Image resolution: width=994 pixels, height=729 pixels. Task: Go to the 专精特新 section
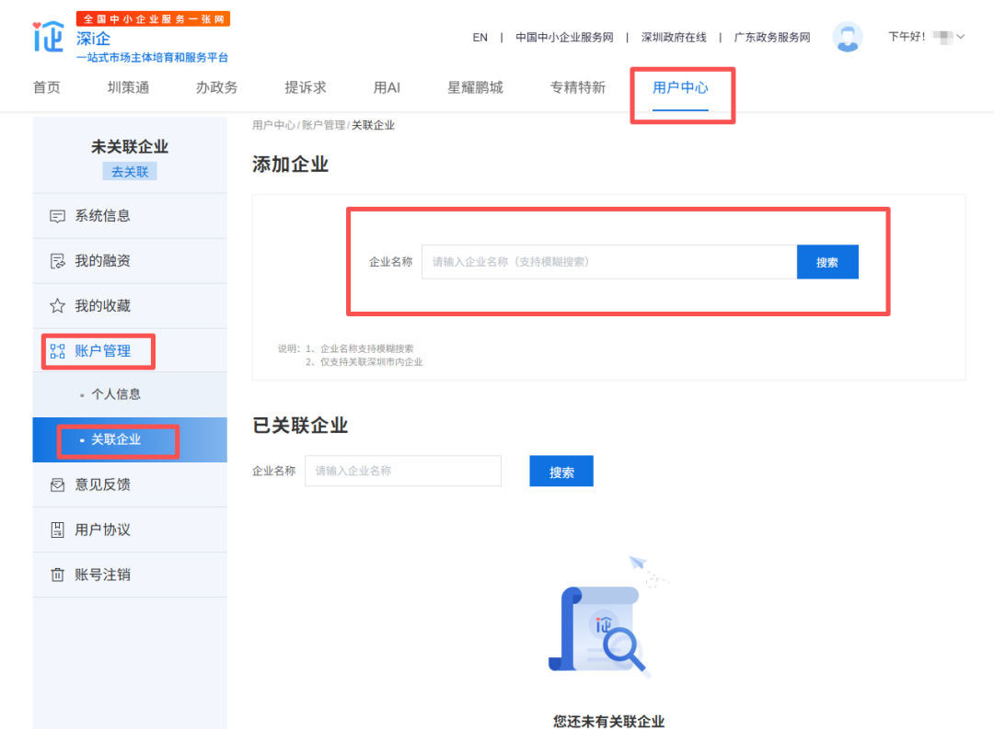point(577,87)
